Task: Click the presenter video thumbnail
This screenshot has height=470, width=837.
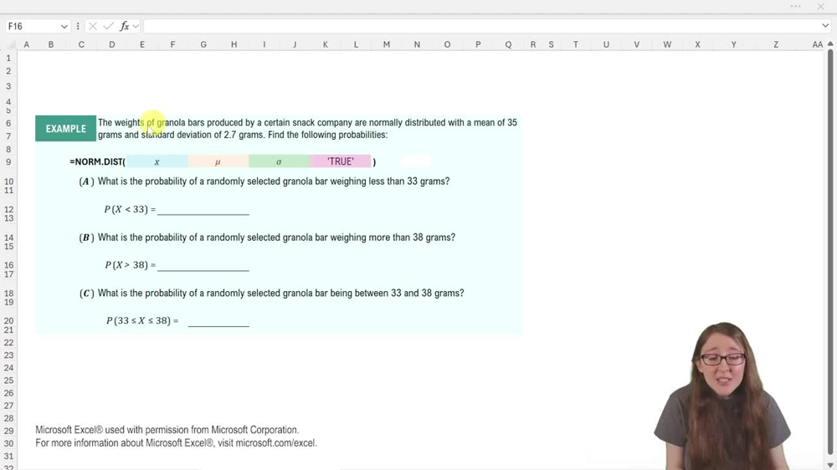Action: click(722, 396)
